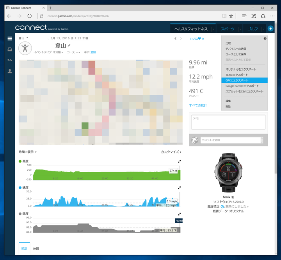
Task: Select ゴルフ top tab
Action: click(253, 29)
